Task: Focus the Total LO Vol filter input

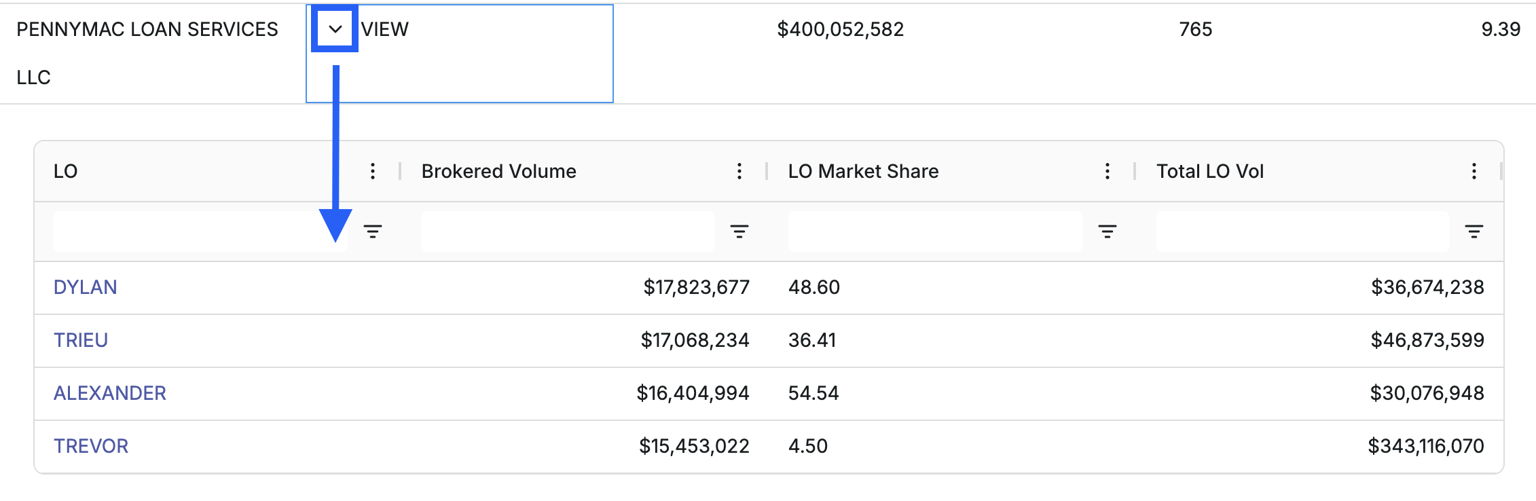Action: (1302, 231)
